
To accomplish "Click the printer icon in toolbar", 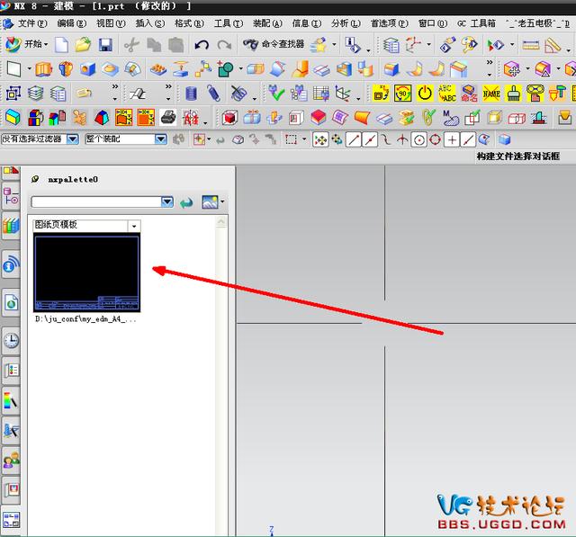I will 168,118.
